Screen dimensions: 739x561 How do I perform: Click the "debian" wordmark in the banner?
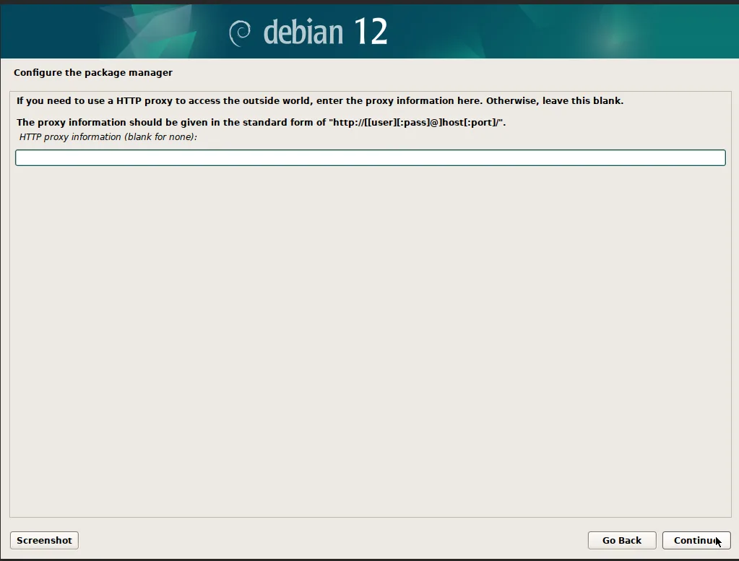302,32
